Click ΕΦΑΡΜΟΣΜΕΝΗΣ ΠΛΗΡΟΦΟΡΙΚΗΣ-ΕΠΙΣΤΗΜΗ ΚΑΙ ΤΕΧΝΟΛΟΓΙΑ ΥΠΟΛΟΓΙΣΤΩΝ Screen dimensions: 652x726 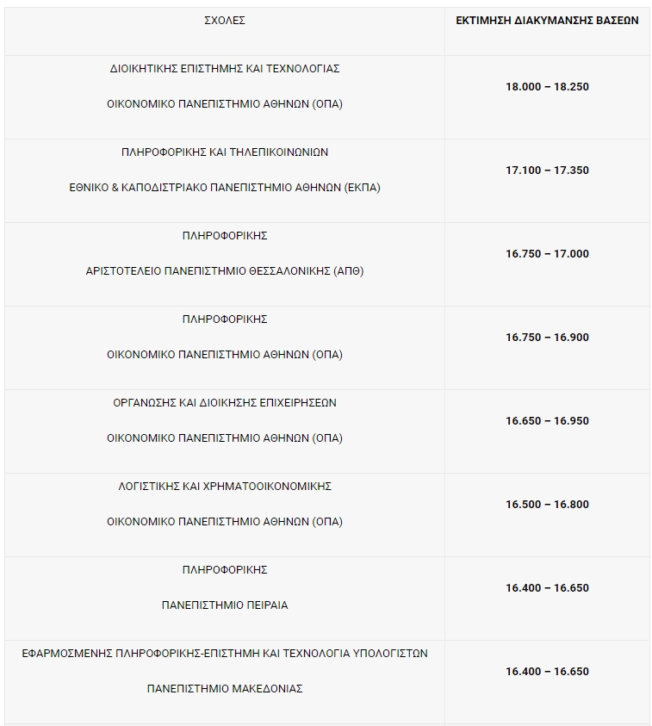[x=225, y=654]
